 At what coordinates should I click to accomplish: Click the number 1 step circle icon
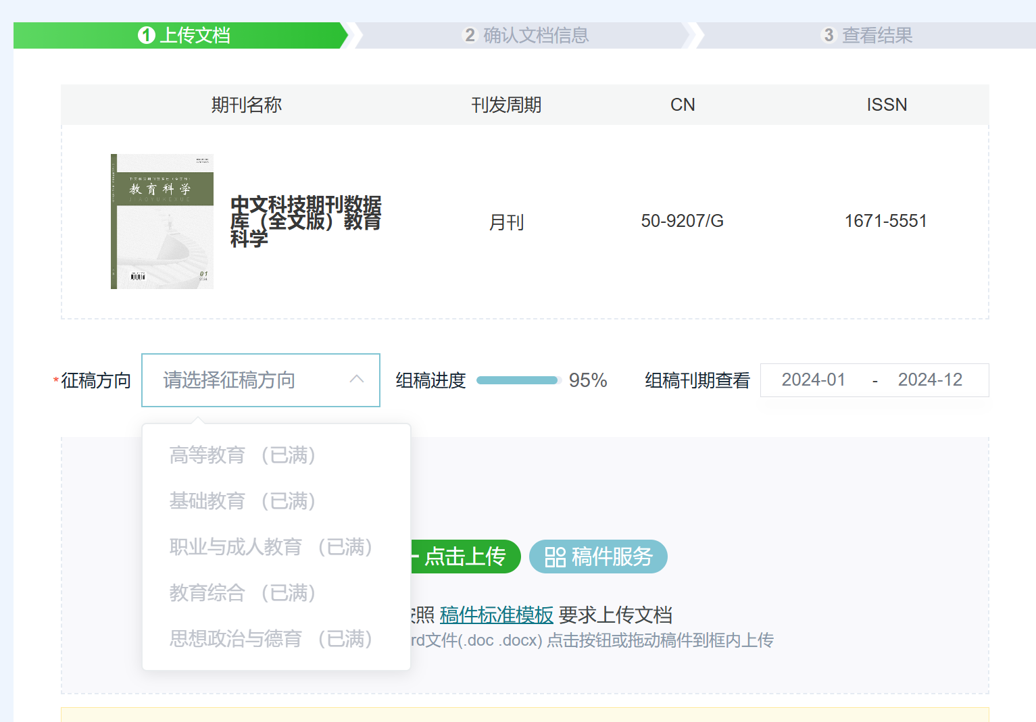tap(147, 35)
